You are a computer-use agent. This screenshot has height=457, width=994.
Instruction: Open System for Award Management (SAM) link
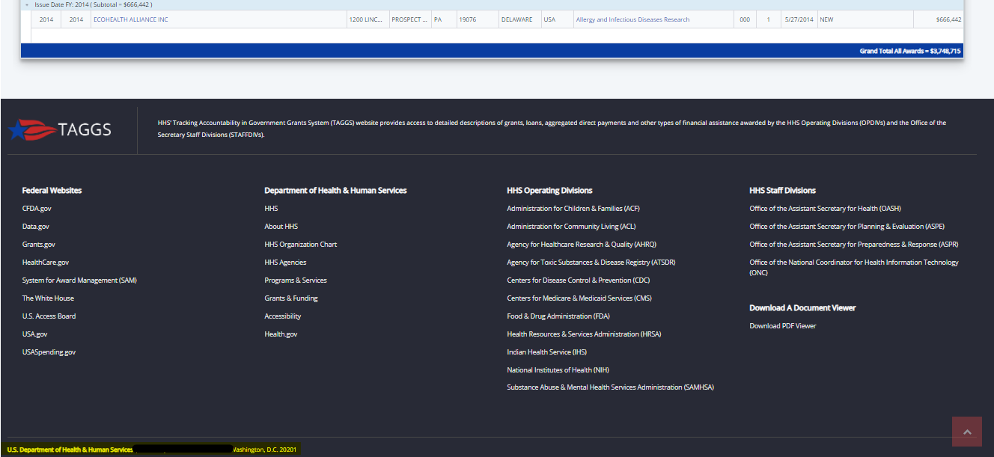[x=79, y=280]
